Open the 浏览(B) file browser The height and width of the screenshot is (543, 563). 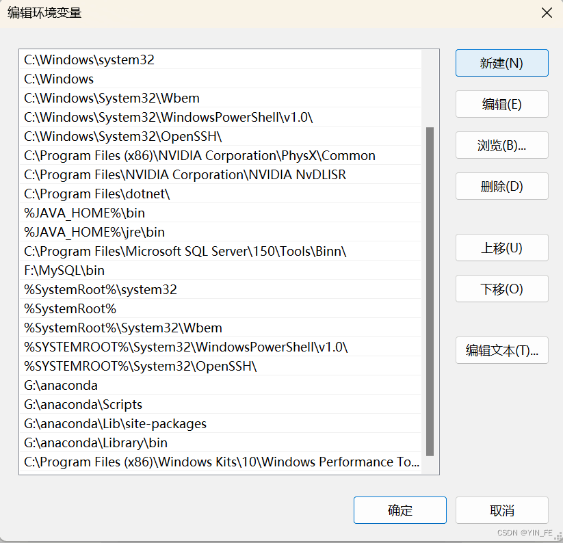click(x=501, y=145)
